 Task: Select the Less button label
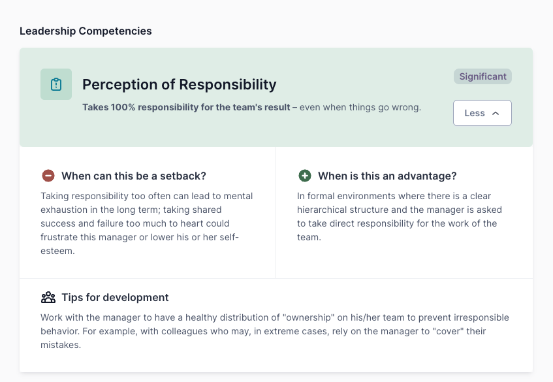pyautogui.click(x=475, y=113)
